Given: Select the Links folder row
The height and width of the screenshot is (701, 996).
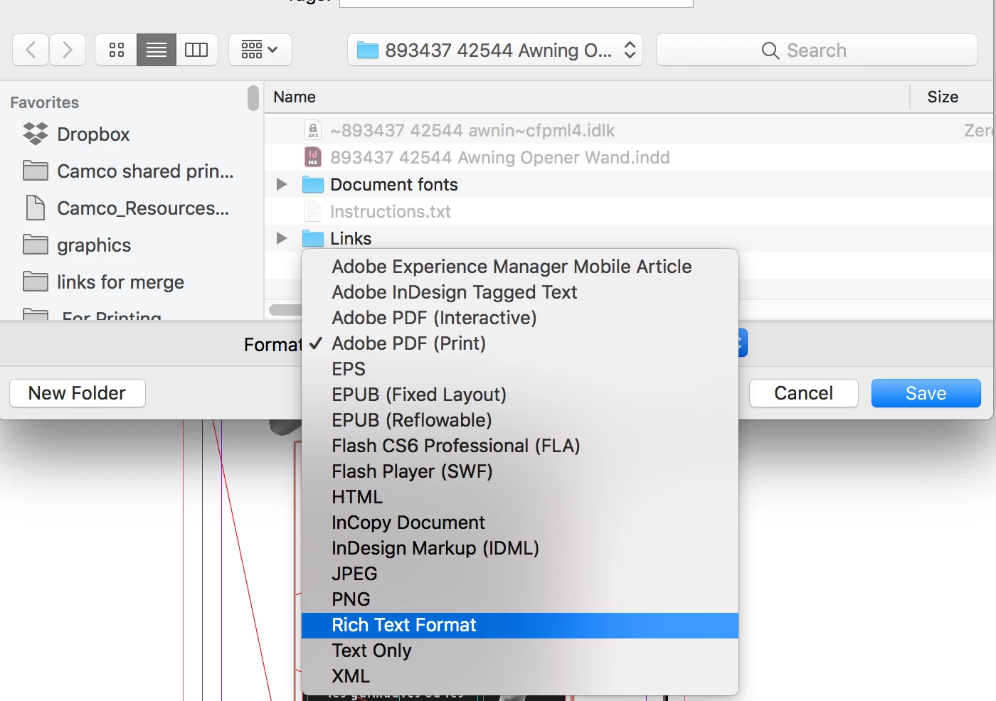Looking at the screenshot, I should tap(630, 238).
